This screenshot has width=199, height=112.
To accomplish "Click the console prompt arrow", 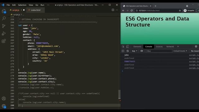I will pyautogui.click(x=123, y=71).
